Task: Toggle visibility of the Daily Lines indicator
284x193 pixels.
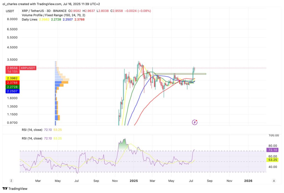Action: 29,20
